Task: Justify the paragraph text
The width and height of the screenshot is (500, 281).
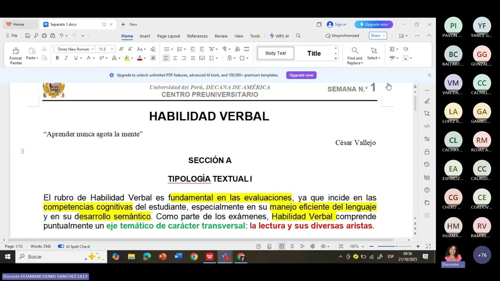Action: tap(193, 58)
